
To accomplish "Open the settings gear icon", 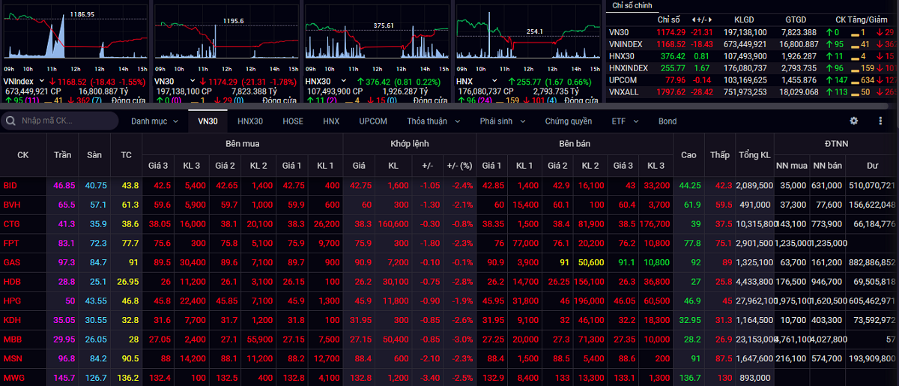I will [853, 121].
